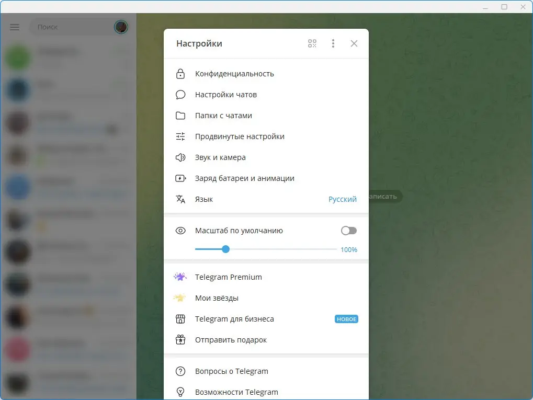Click the profile avatar next to the search bar
533x400 pixels.
(120, 27)
